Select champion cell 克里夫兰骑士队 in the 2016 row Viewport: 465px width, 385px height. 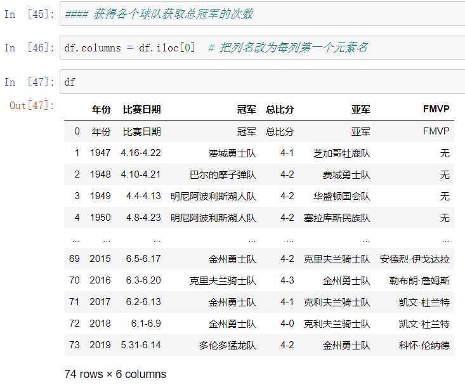click(223, 280)
